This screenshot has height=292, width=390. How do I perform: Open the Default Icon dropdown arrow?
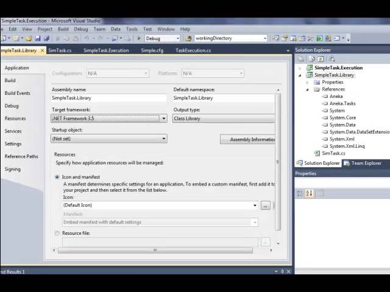pos(255,206)
